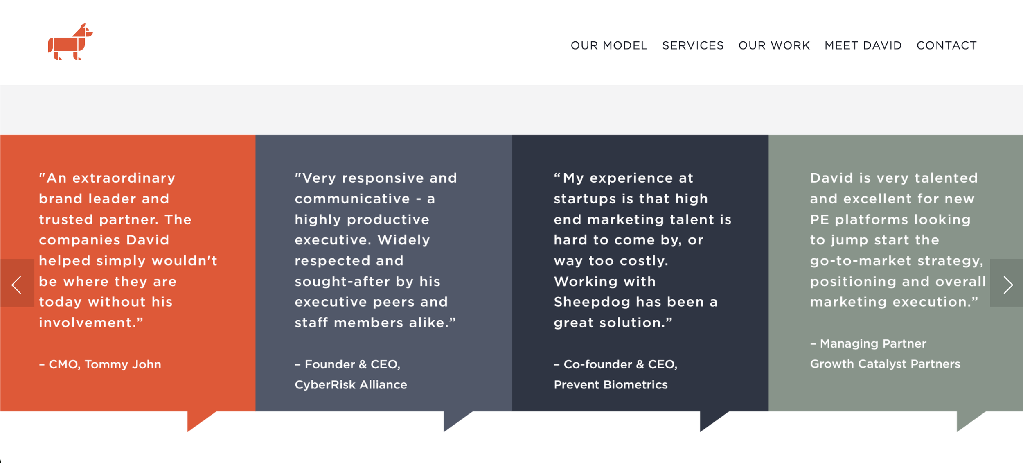Select the CyberRisk Alliance testimonial quote

click(x=376, y=250)
